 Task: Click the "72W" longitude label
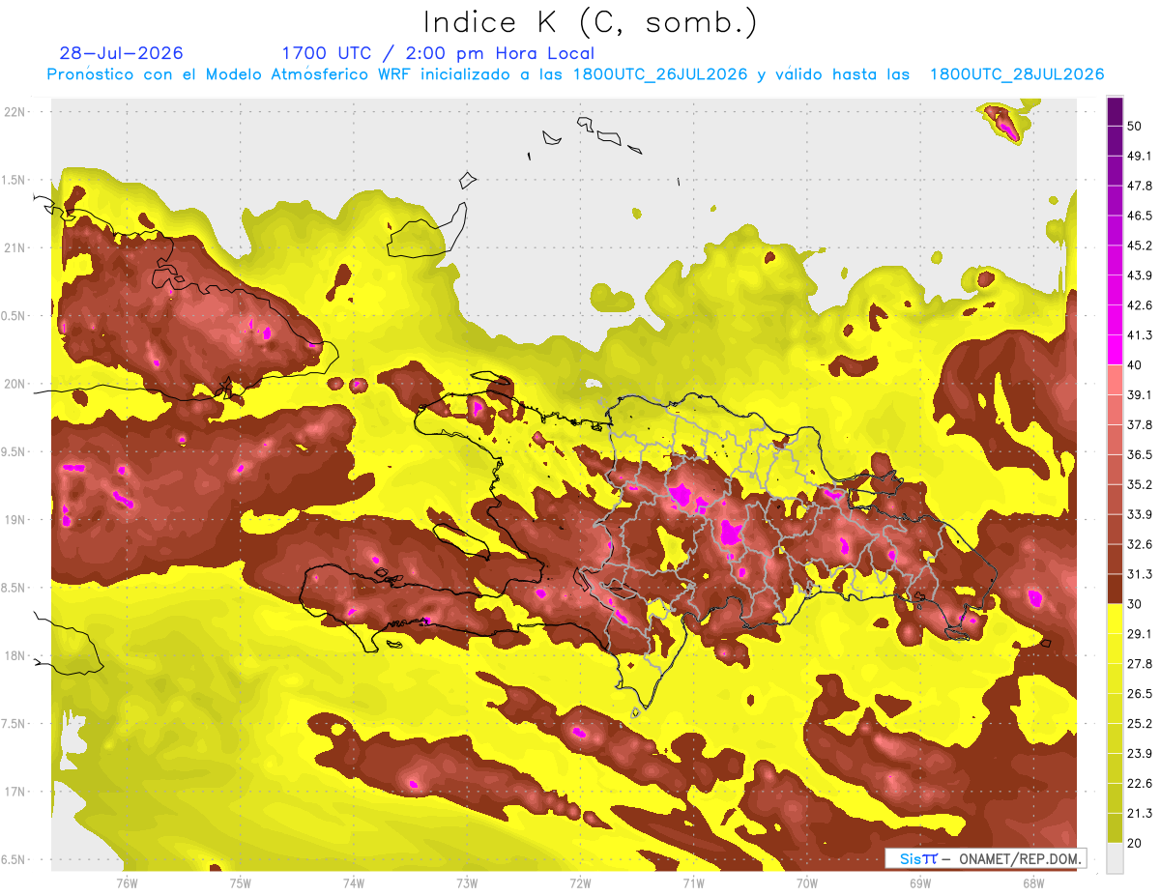coord(580,883)
